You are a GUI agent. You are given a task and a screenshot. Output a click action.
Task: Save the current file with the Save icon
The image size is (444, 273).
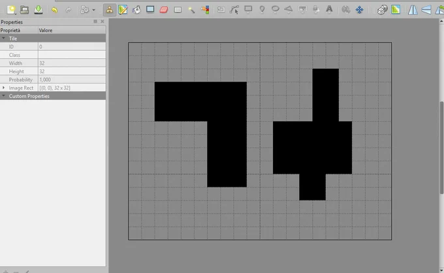point(39,10)
